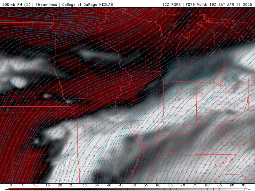Click the "60" legend value
The height and width of the screenshot is (191, 255).
click(x=158, y=185)
